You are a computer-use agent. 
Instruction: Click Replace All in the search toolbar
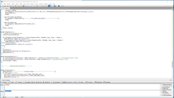point(46,82)
